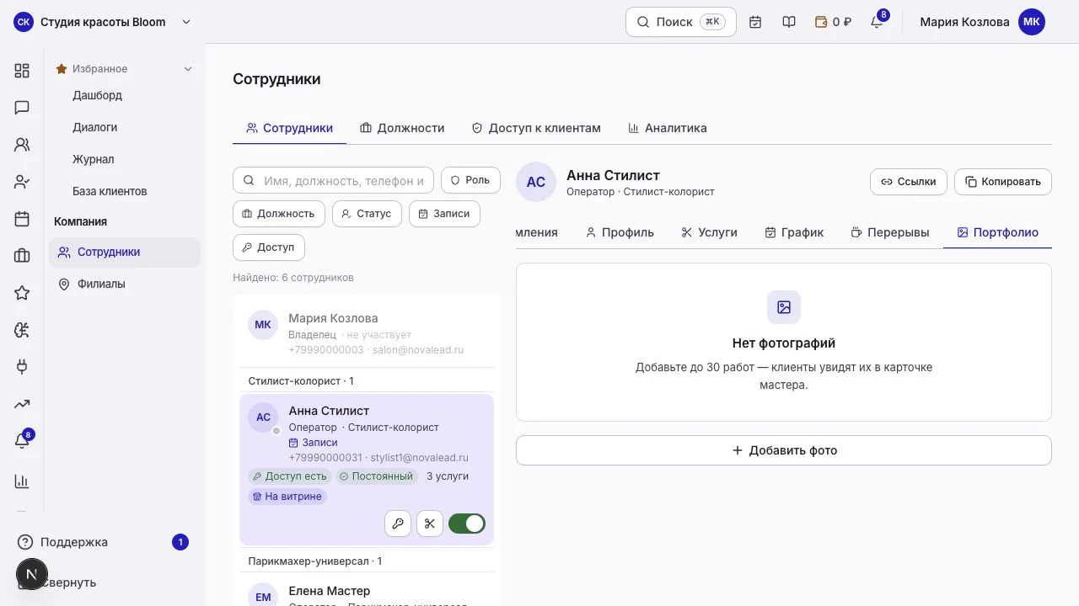Image resolution: width=1079 pixels, height=606 pixels.
Task: Click the Добавить фото button
Action: click(784, 450)
